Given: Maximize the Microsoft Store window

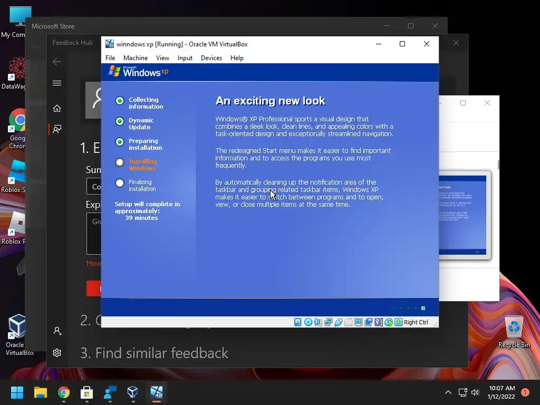Looking at the screenshot, I should click(410, 26).
